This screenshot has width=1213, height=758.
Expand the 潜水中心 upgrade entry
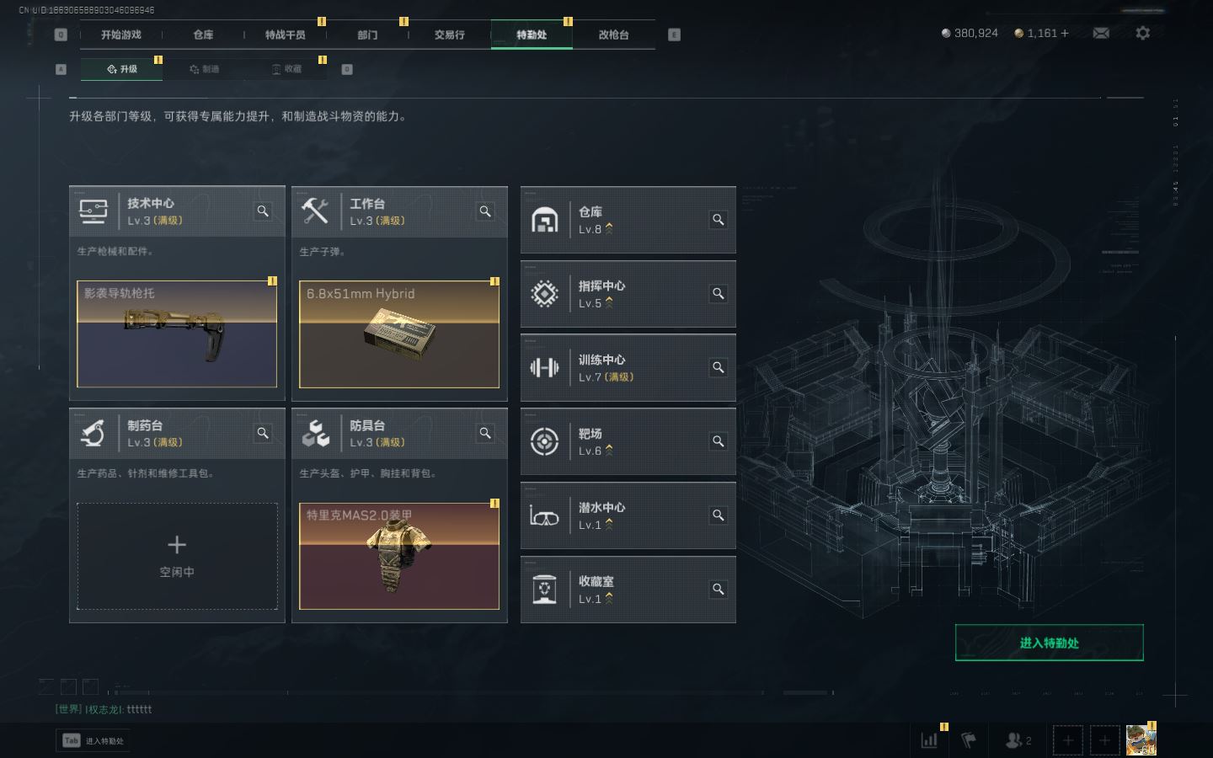click(628, 515)
